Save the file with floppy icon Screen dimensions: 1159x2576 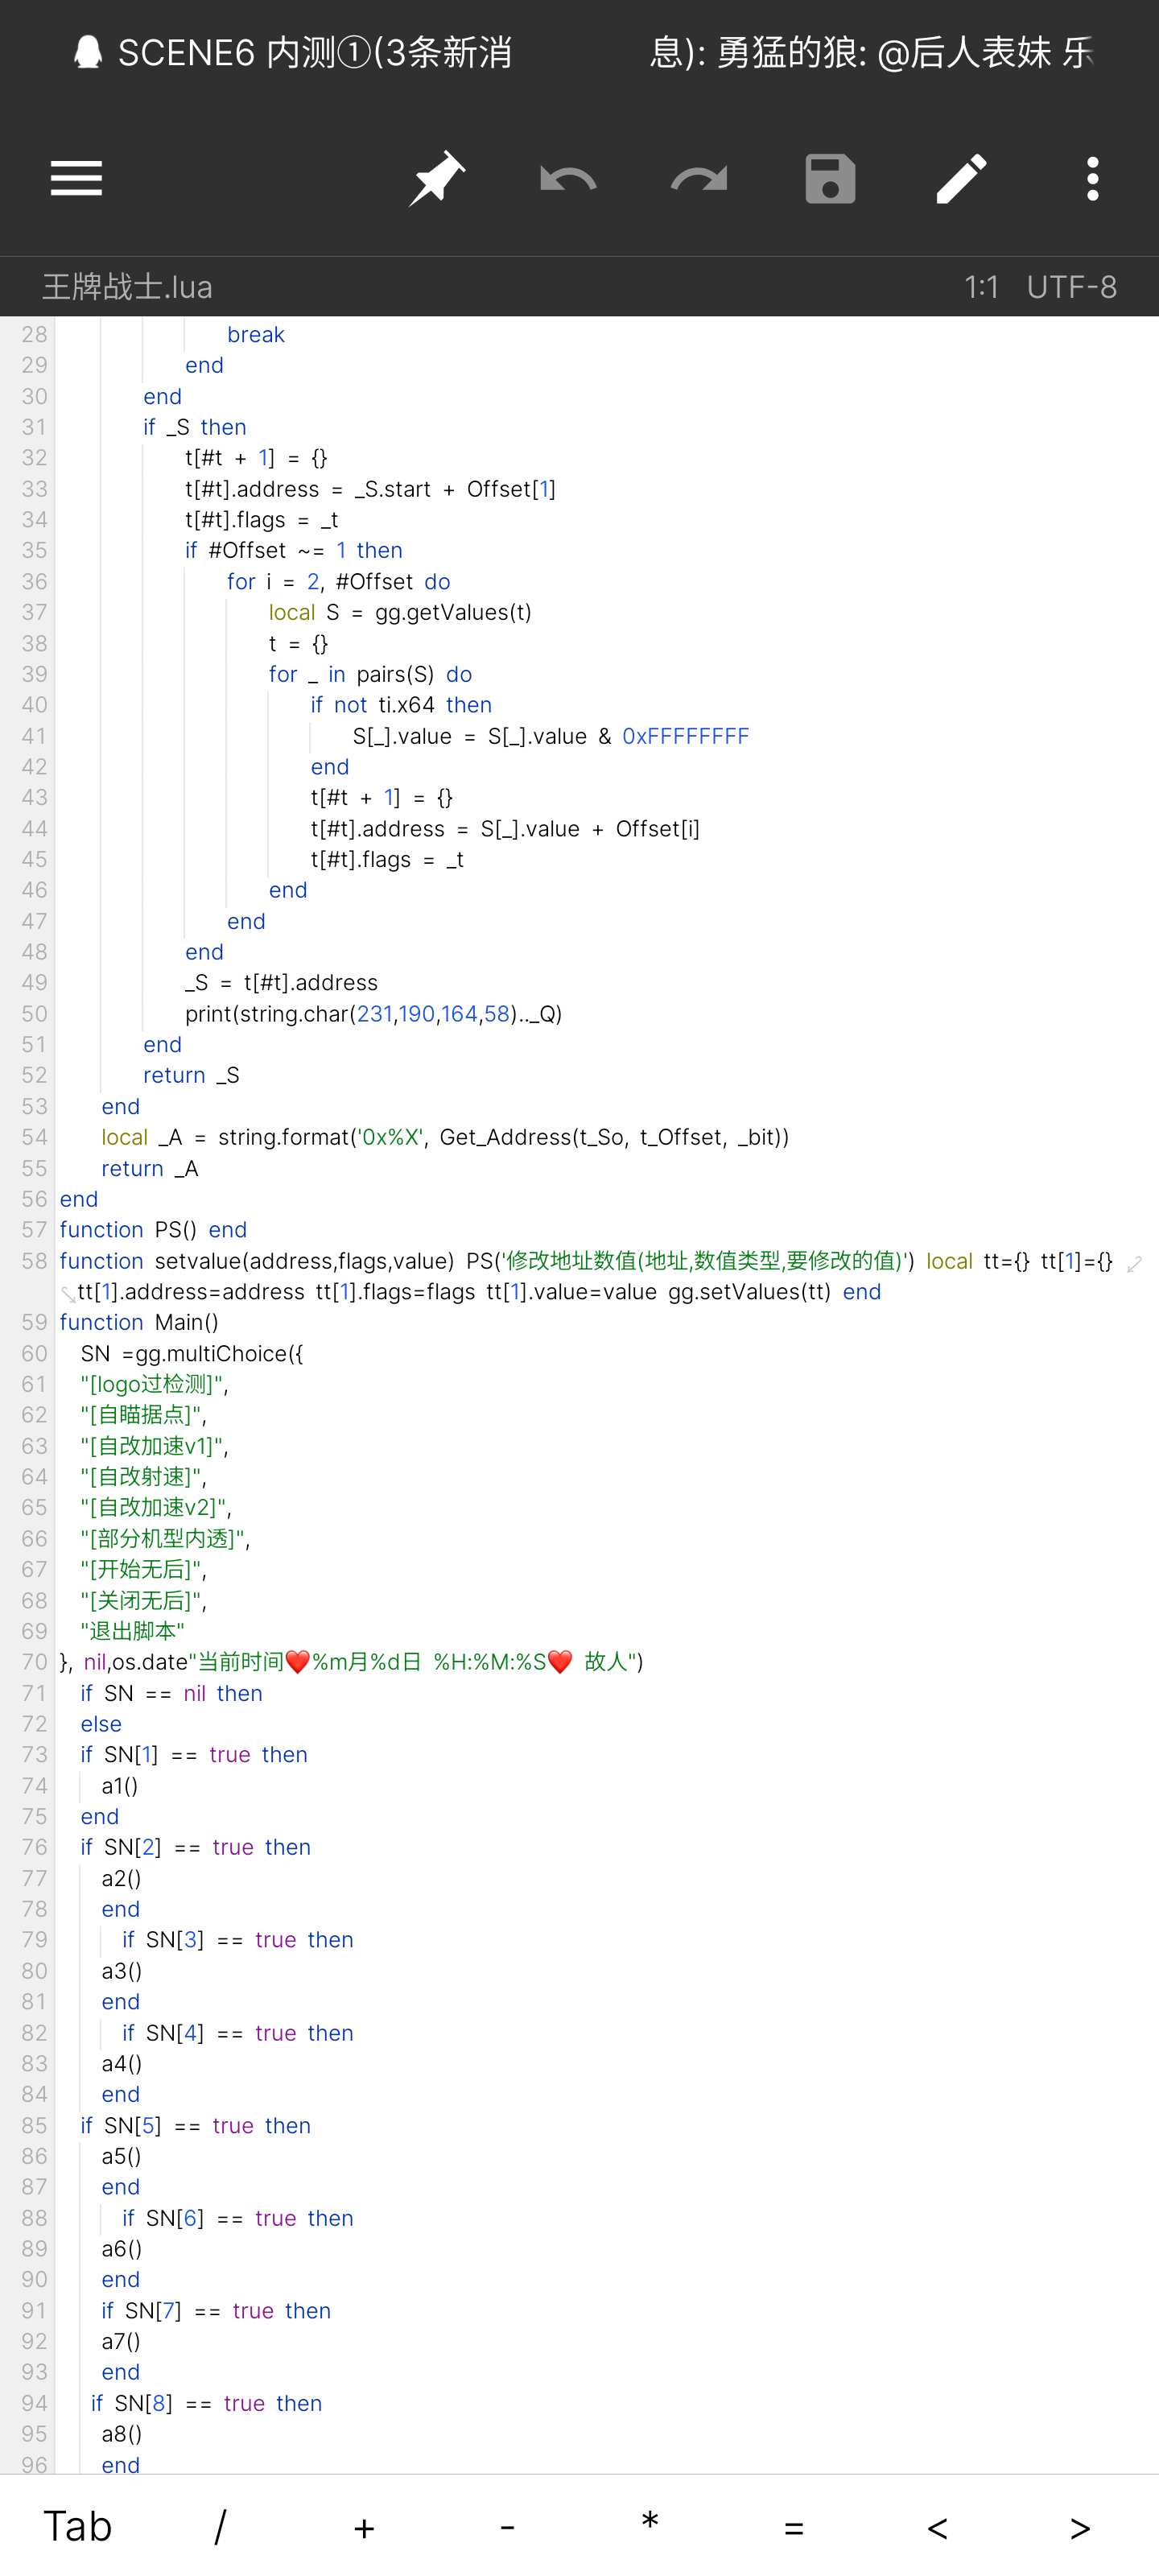pyautogui.click(x=830, y=179)
